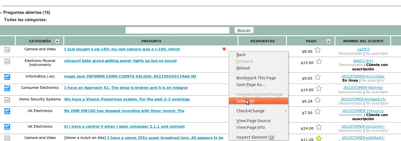Collapse the Preguntas abiertas section
The image size is (401, 141).
(x=1, y=13)
